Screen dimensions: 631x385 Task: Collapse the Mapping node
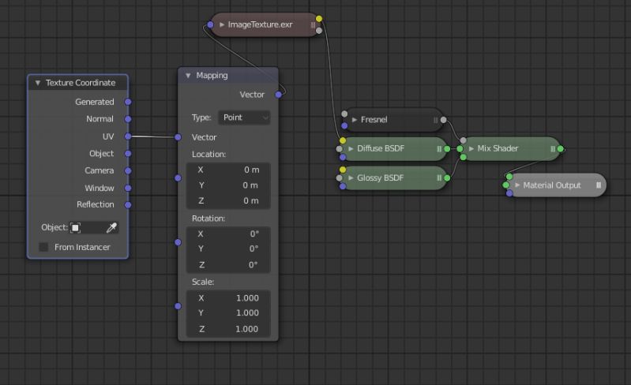188,76
